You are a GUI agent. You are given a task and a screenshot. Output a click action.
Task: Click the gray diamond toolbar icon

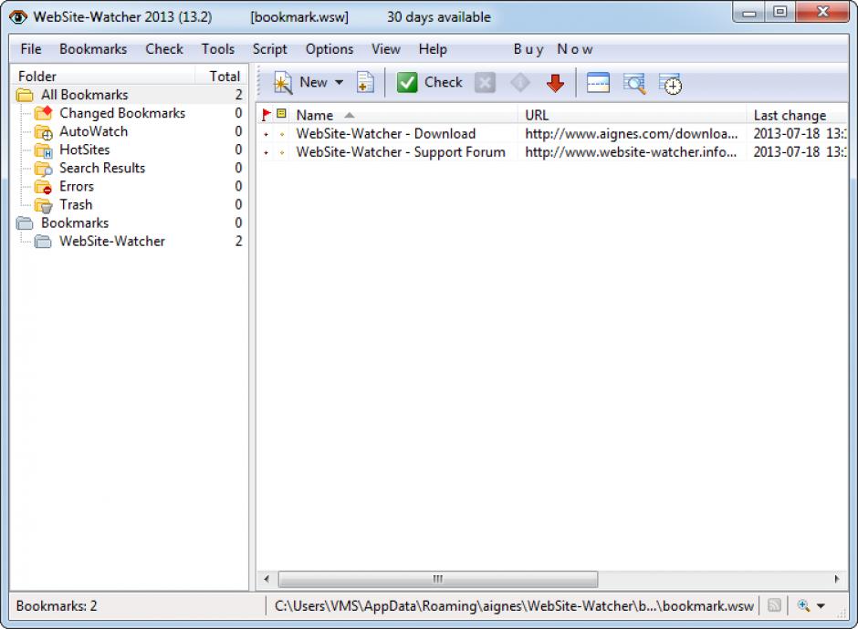tap(520, 83)
